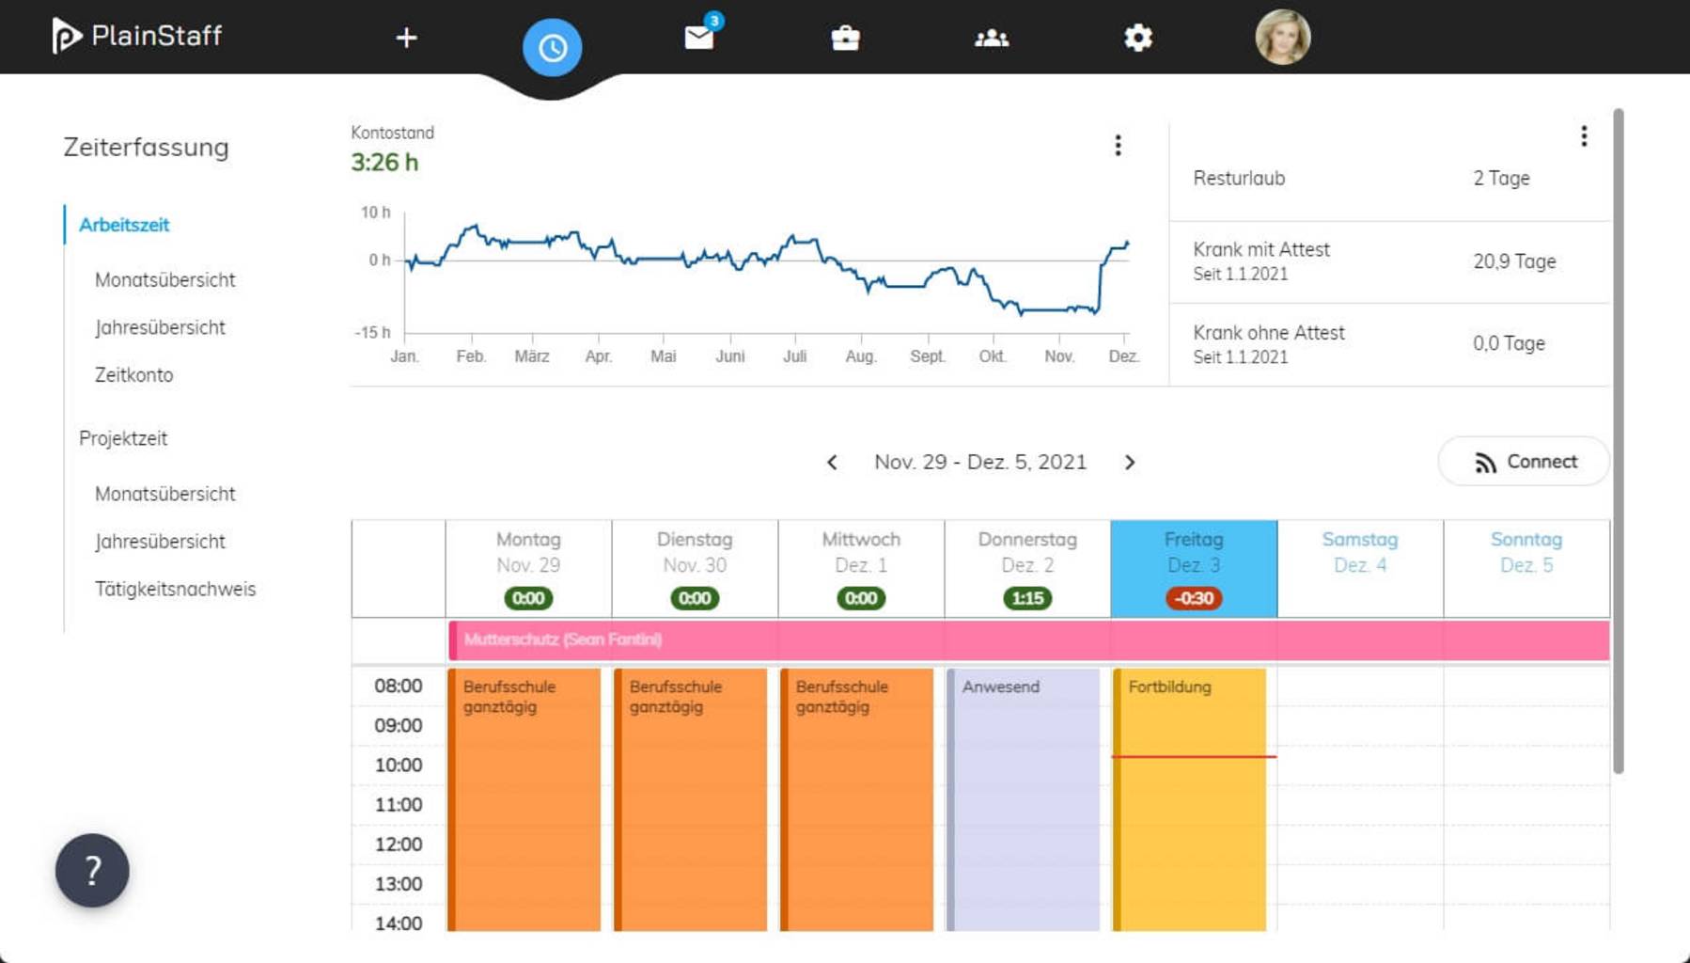Open Tätigkeitsnachweis in the sidebar
Screen dimensions: 1690x963
[175, 589]
